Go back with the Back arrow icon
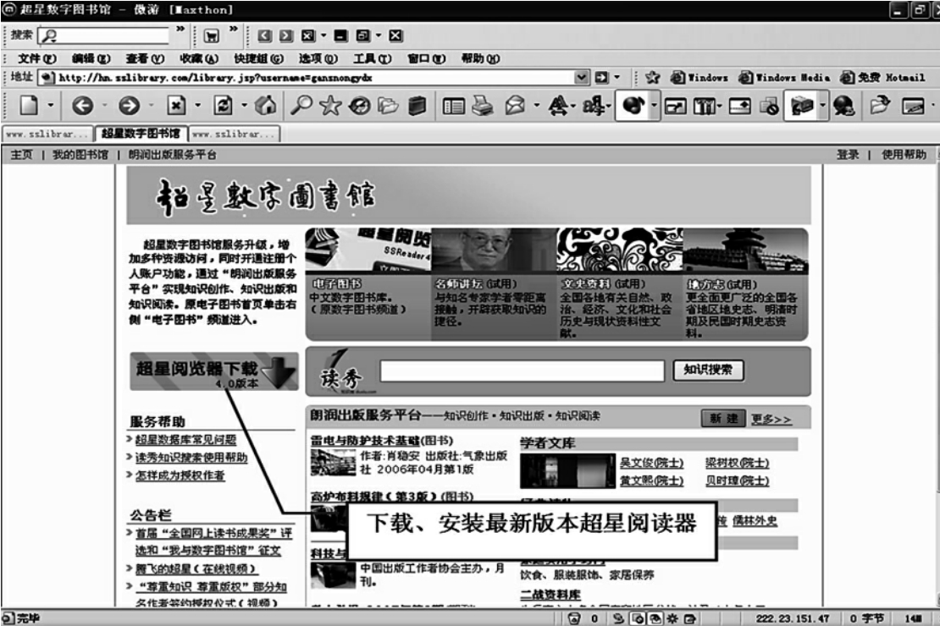Image resolution: width=940 pixels, height=626 pixels. pyautogui.click(x=83, y=106)
